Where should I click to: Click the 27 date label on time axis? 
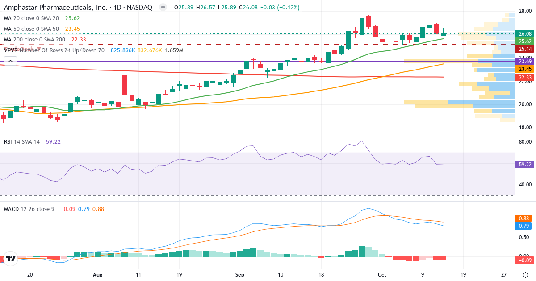503,275
